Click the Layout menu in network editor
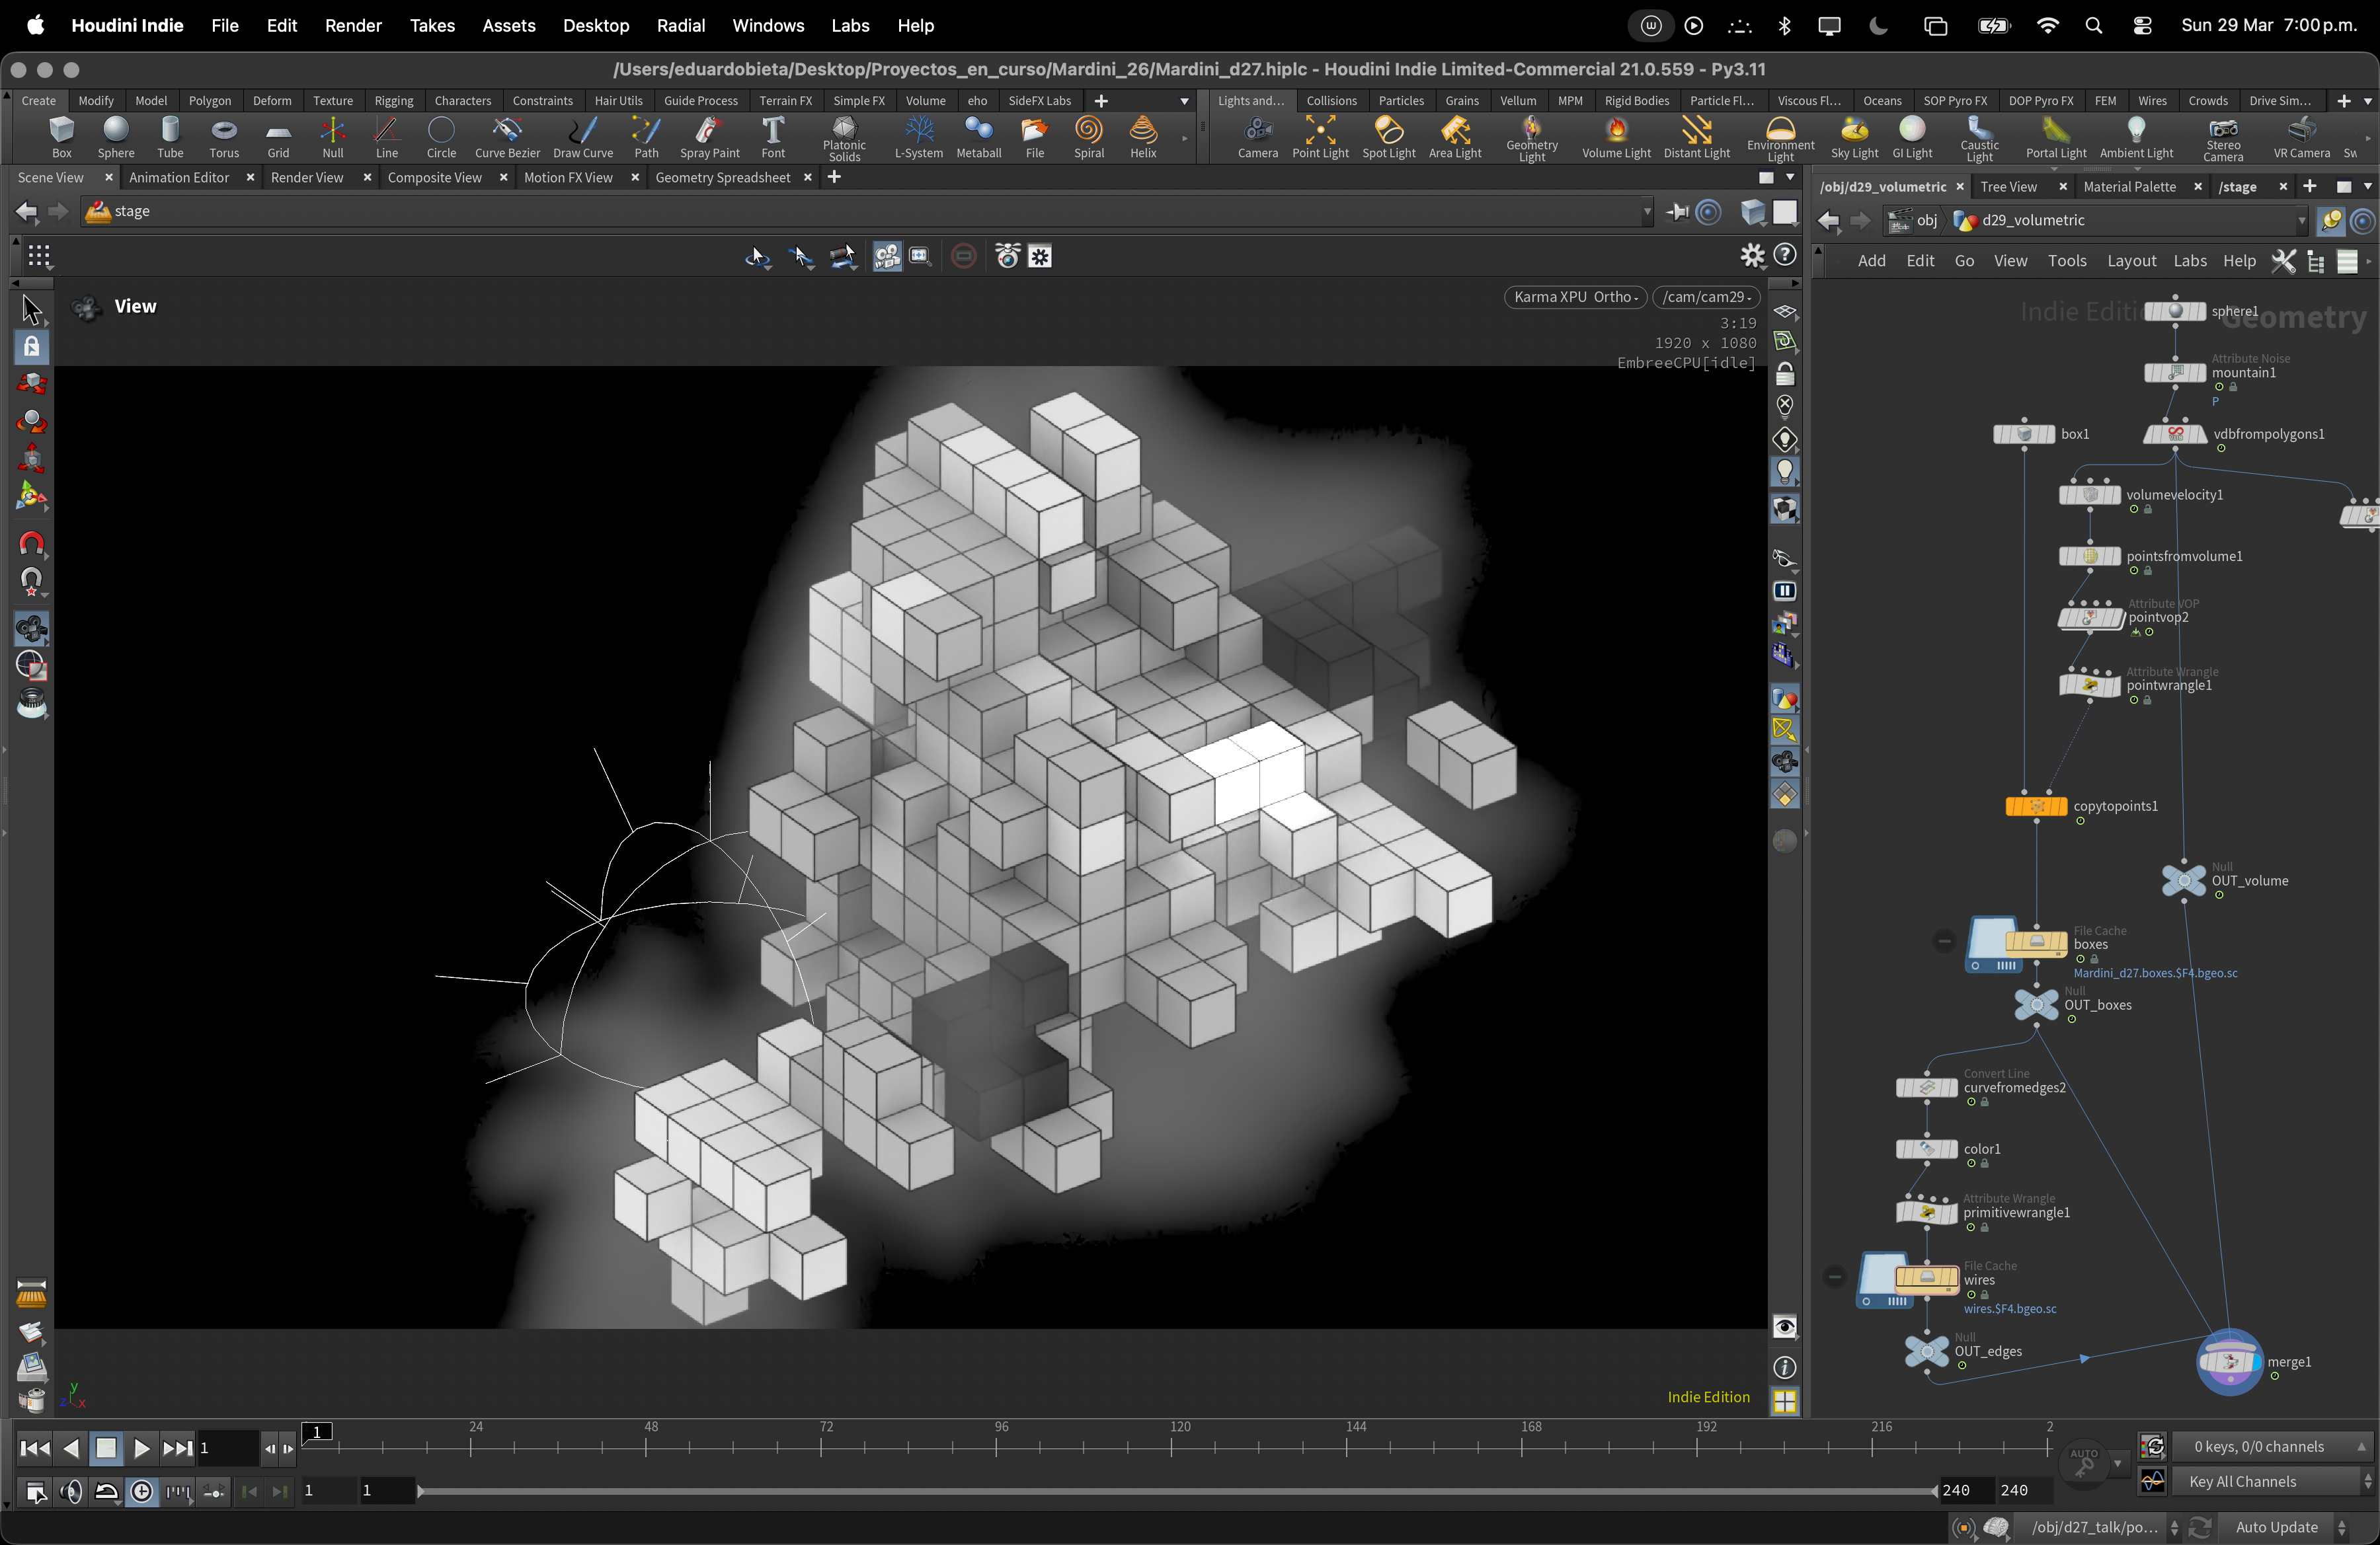The height and width of the screenshot is (1545, 2380). (2131, 261)
